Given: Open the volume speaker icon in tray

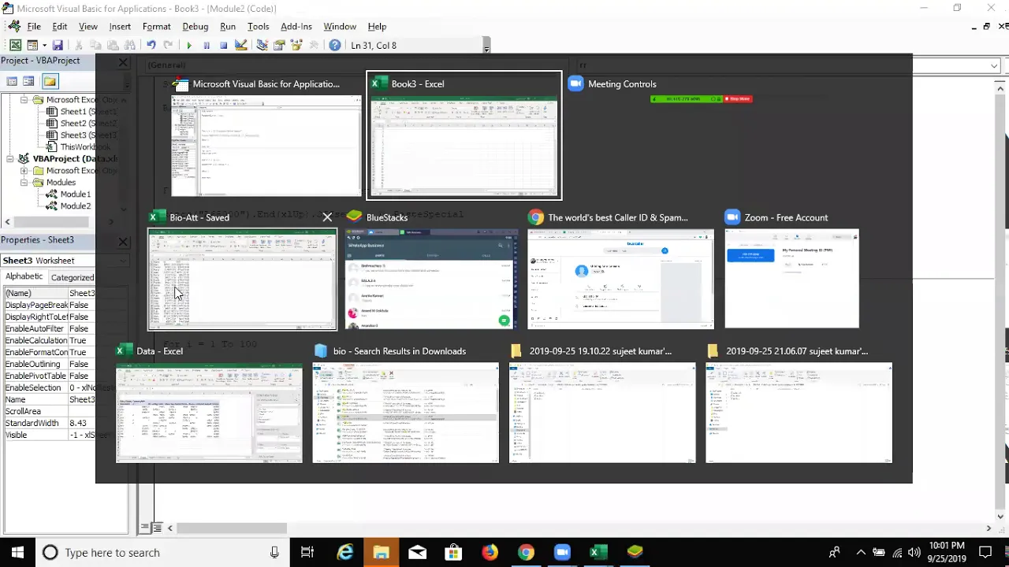Looking at the screenshot, I should click(x=914, y=552).
